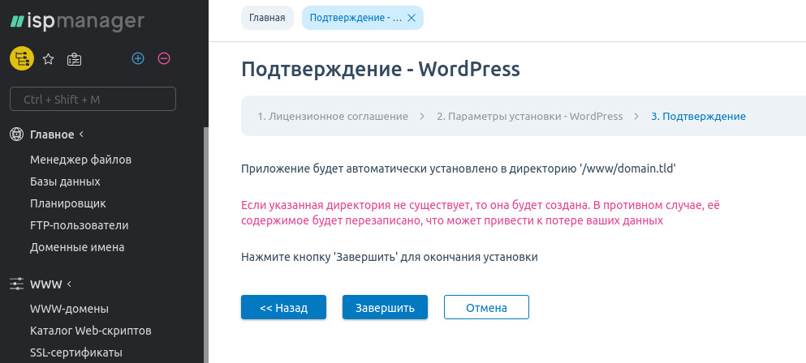Collapse the Главное section
The height and width of the screenshot is (363, 806).
(x=81, y=135)
